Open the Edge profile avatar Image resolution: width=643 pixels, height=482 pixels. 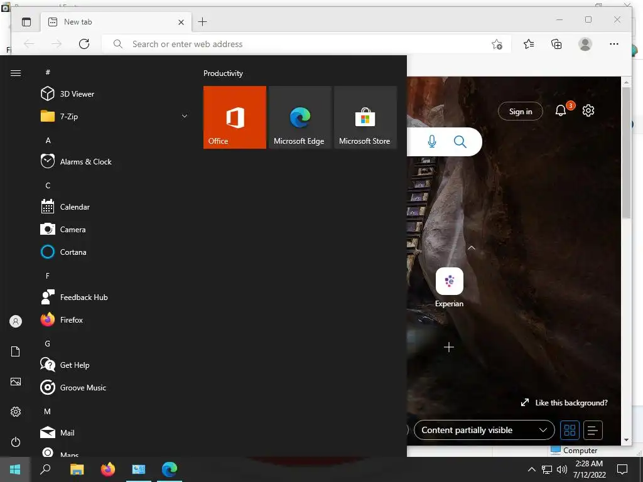(585, 44)
